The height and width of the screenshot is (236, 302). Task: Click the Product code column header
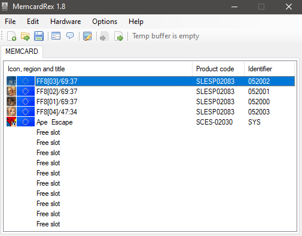[218, 69]
